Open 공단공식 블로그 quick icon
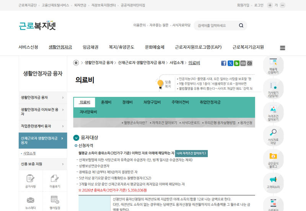This screenshot has width=306, height=211. tap(273, 160)
